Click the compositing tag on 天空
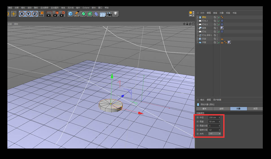This screenshot has width=271, height=159. point(222,39)
